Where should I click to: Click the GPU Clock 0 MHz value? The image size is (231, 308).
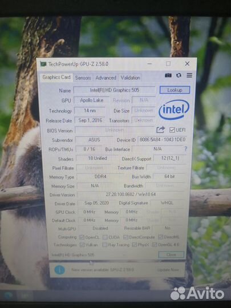tap(89, 212)
